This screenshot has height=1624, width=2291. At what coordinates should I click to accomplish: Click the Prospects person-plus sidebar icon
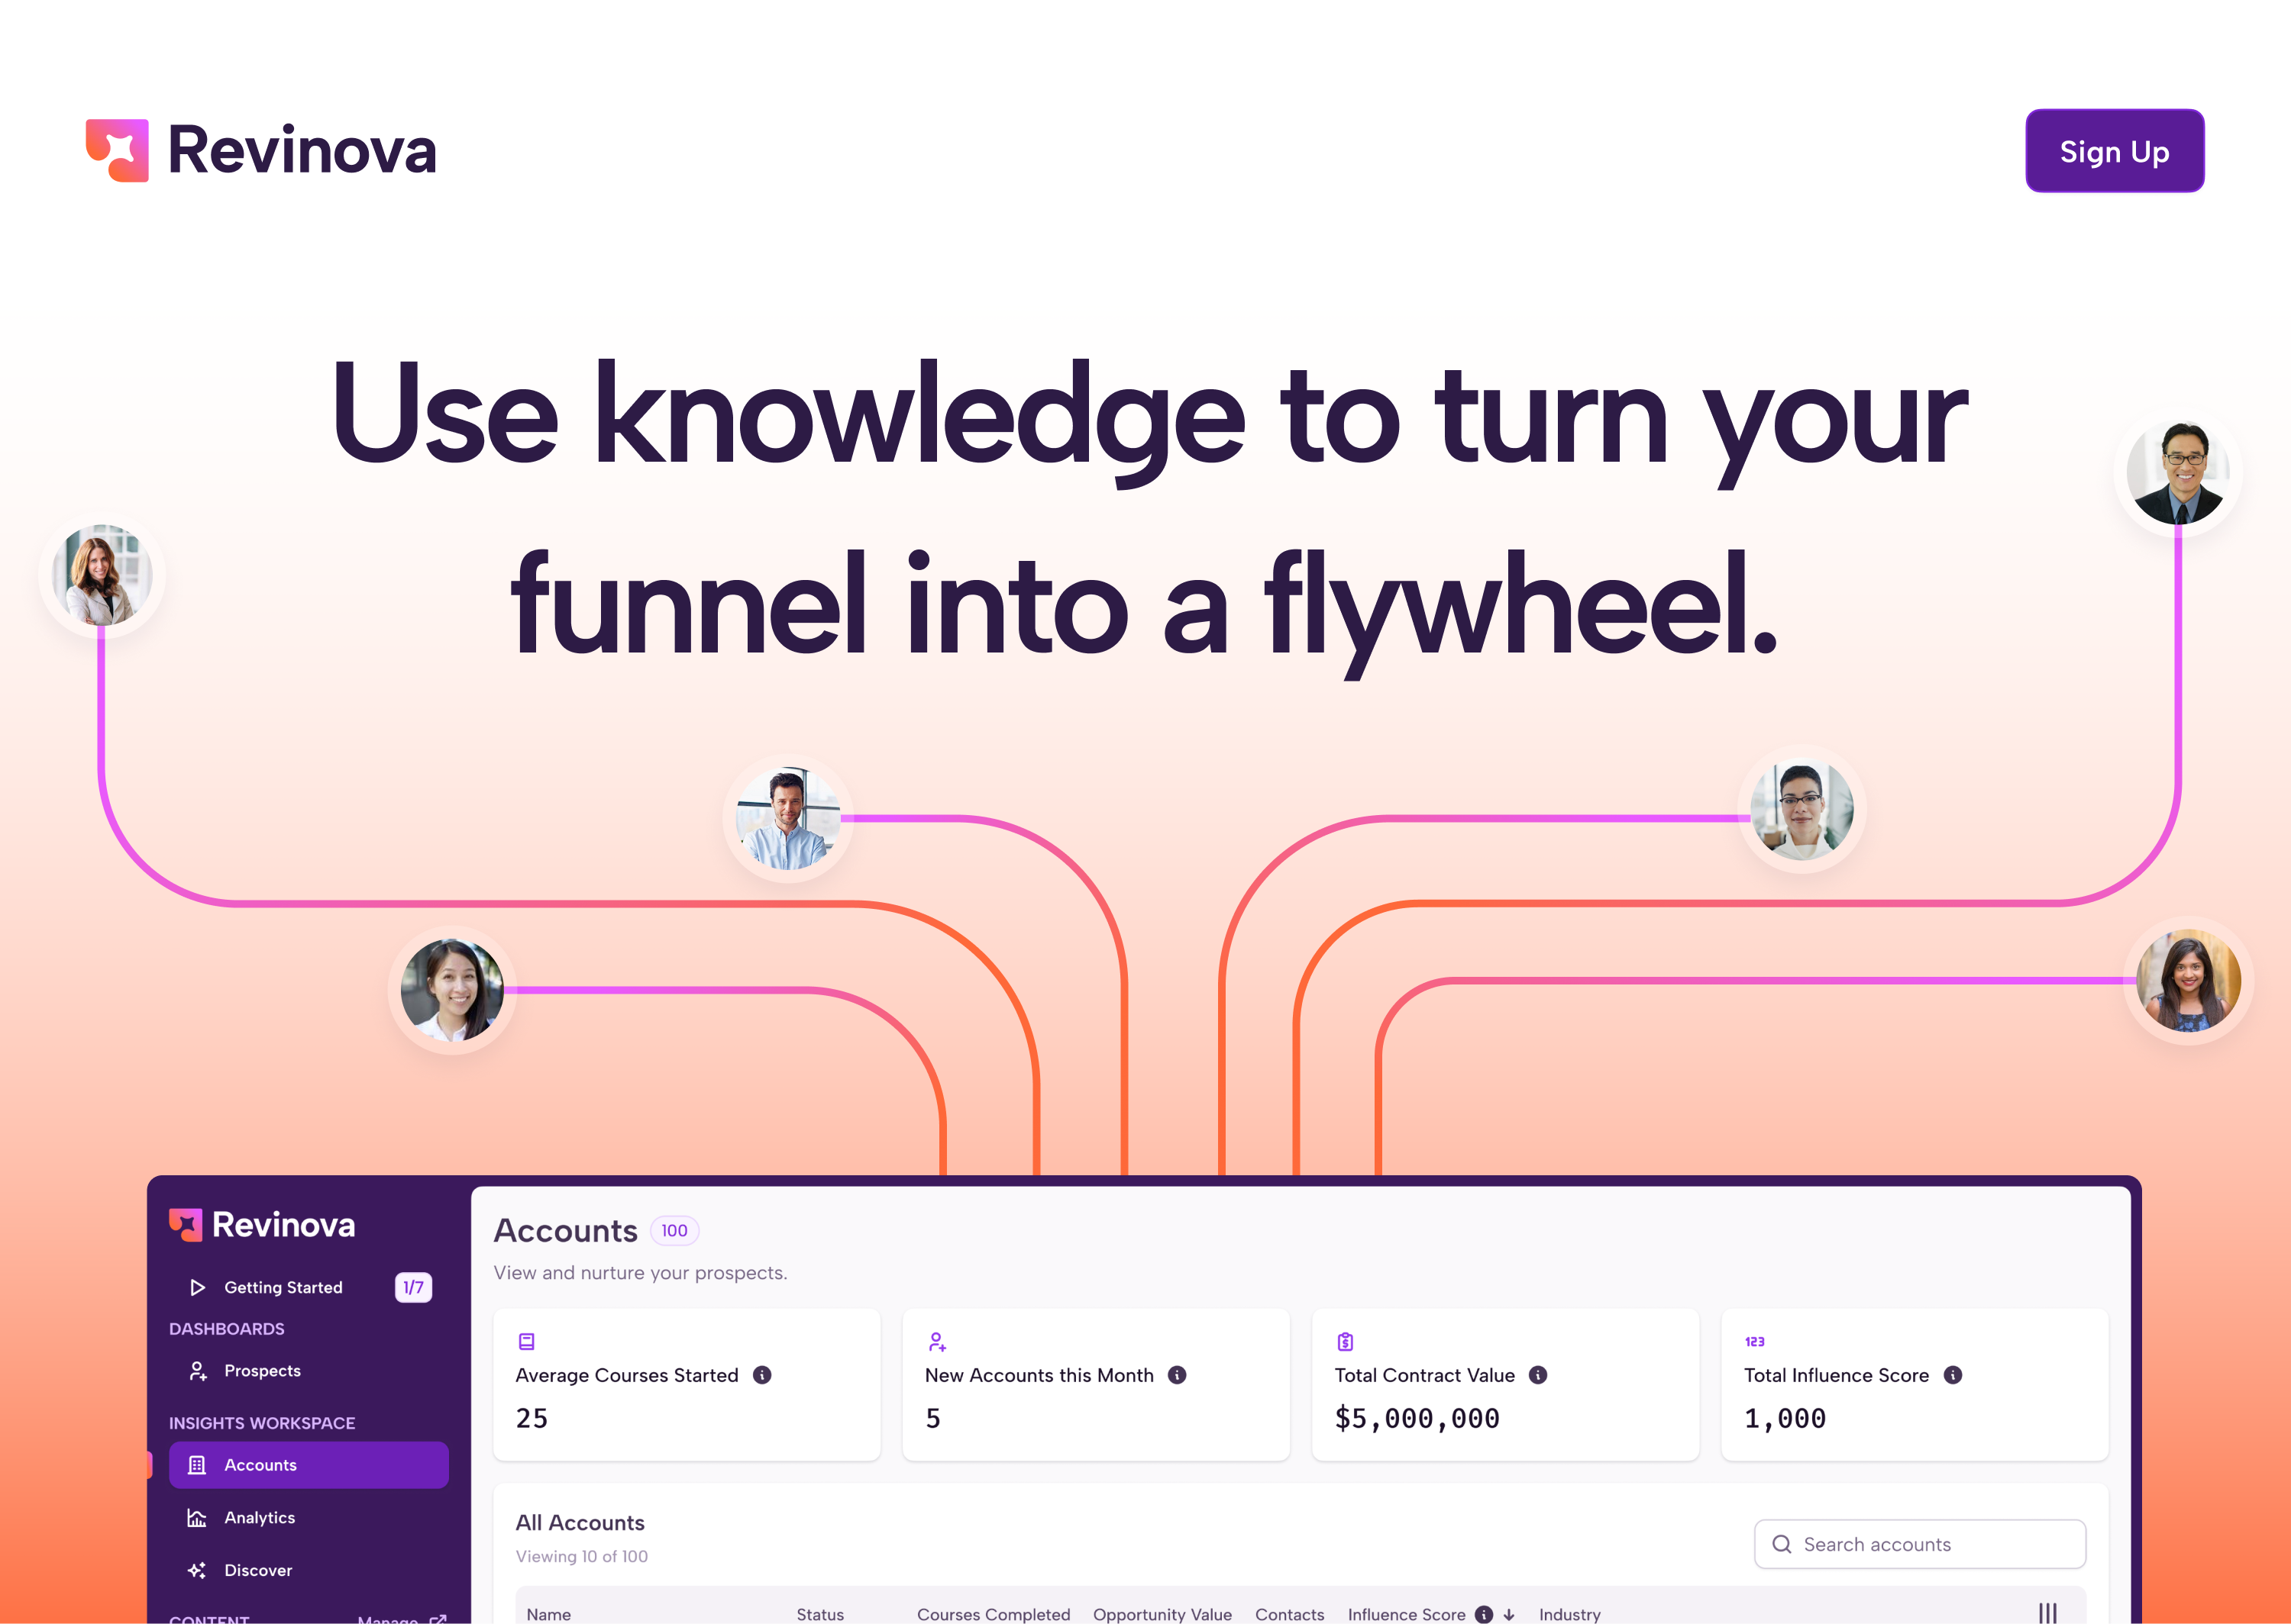(x=198, y=1371)
